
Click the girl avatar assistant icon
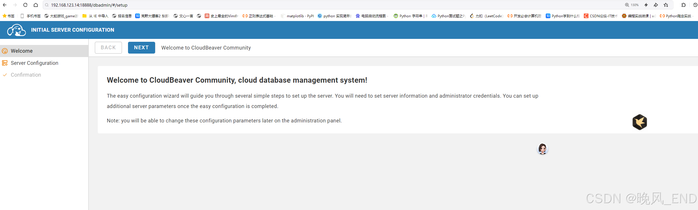[543, 149]
